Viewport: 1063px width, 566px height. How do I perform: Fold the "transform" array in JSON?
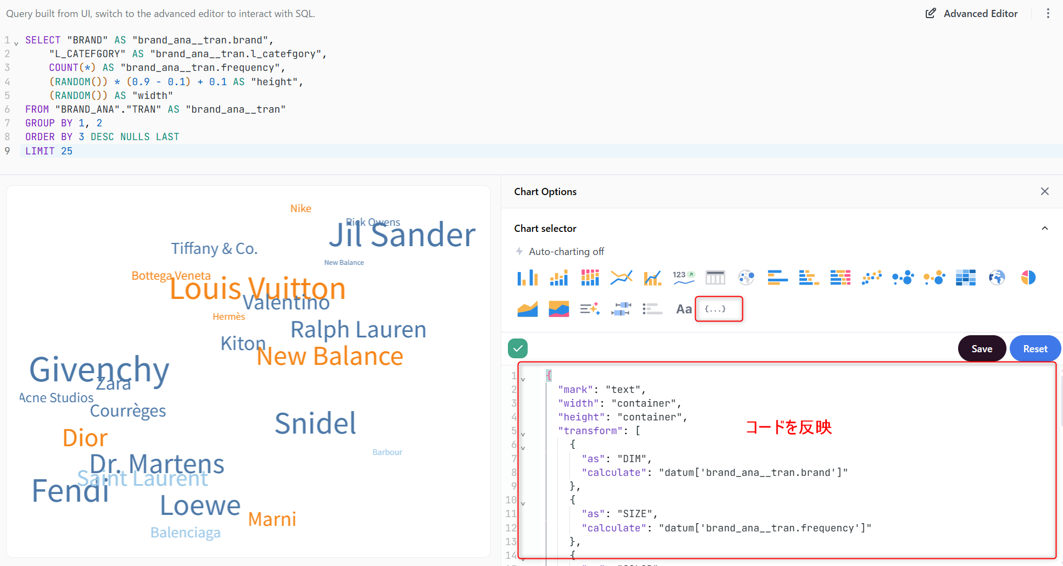click(x=523, y=434)
